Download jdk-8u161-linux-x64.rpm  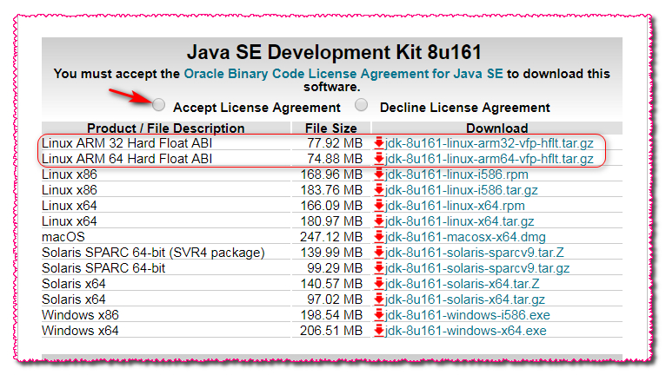pos(455,207)
